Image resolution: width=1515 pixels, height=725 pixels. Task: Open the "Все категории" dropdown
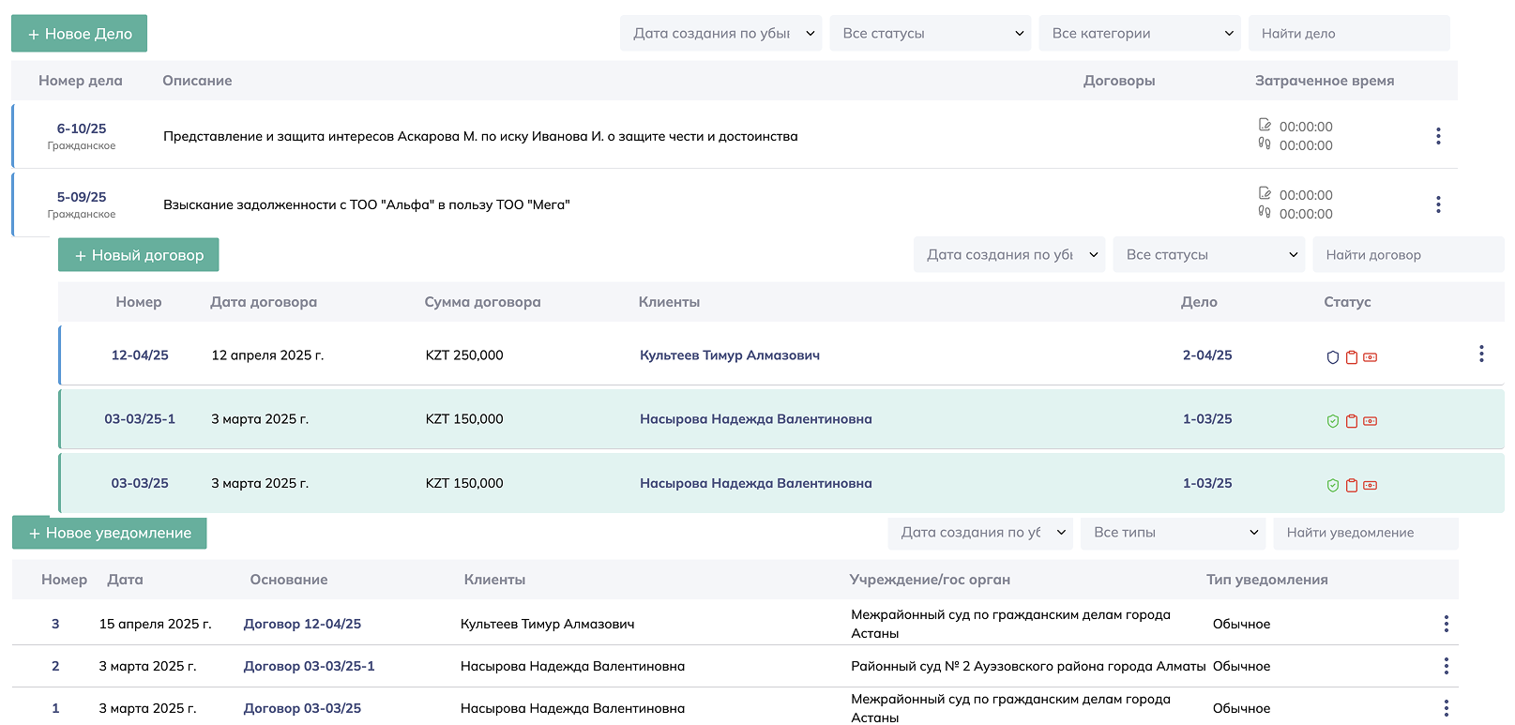(1139, 34)
